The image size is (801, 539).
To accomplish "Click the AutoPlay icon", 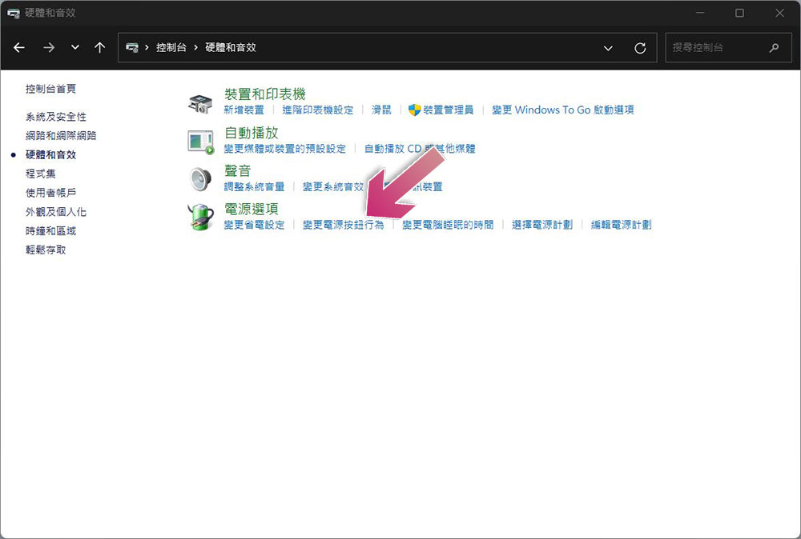I will (x=201, y=142).
